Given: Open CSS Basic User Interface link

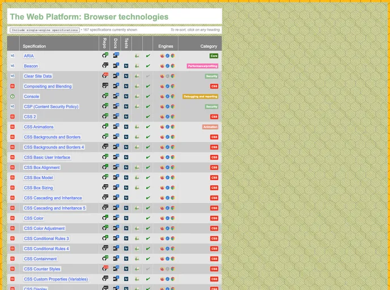Looking at the screenshot, I should [x=47, y=157].
